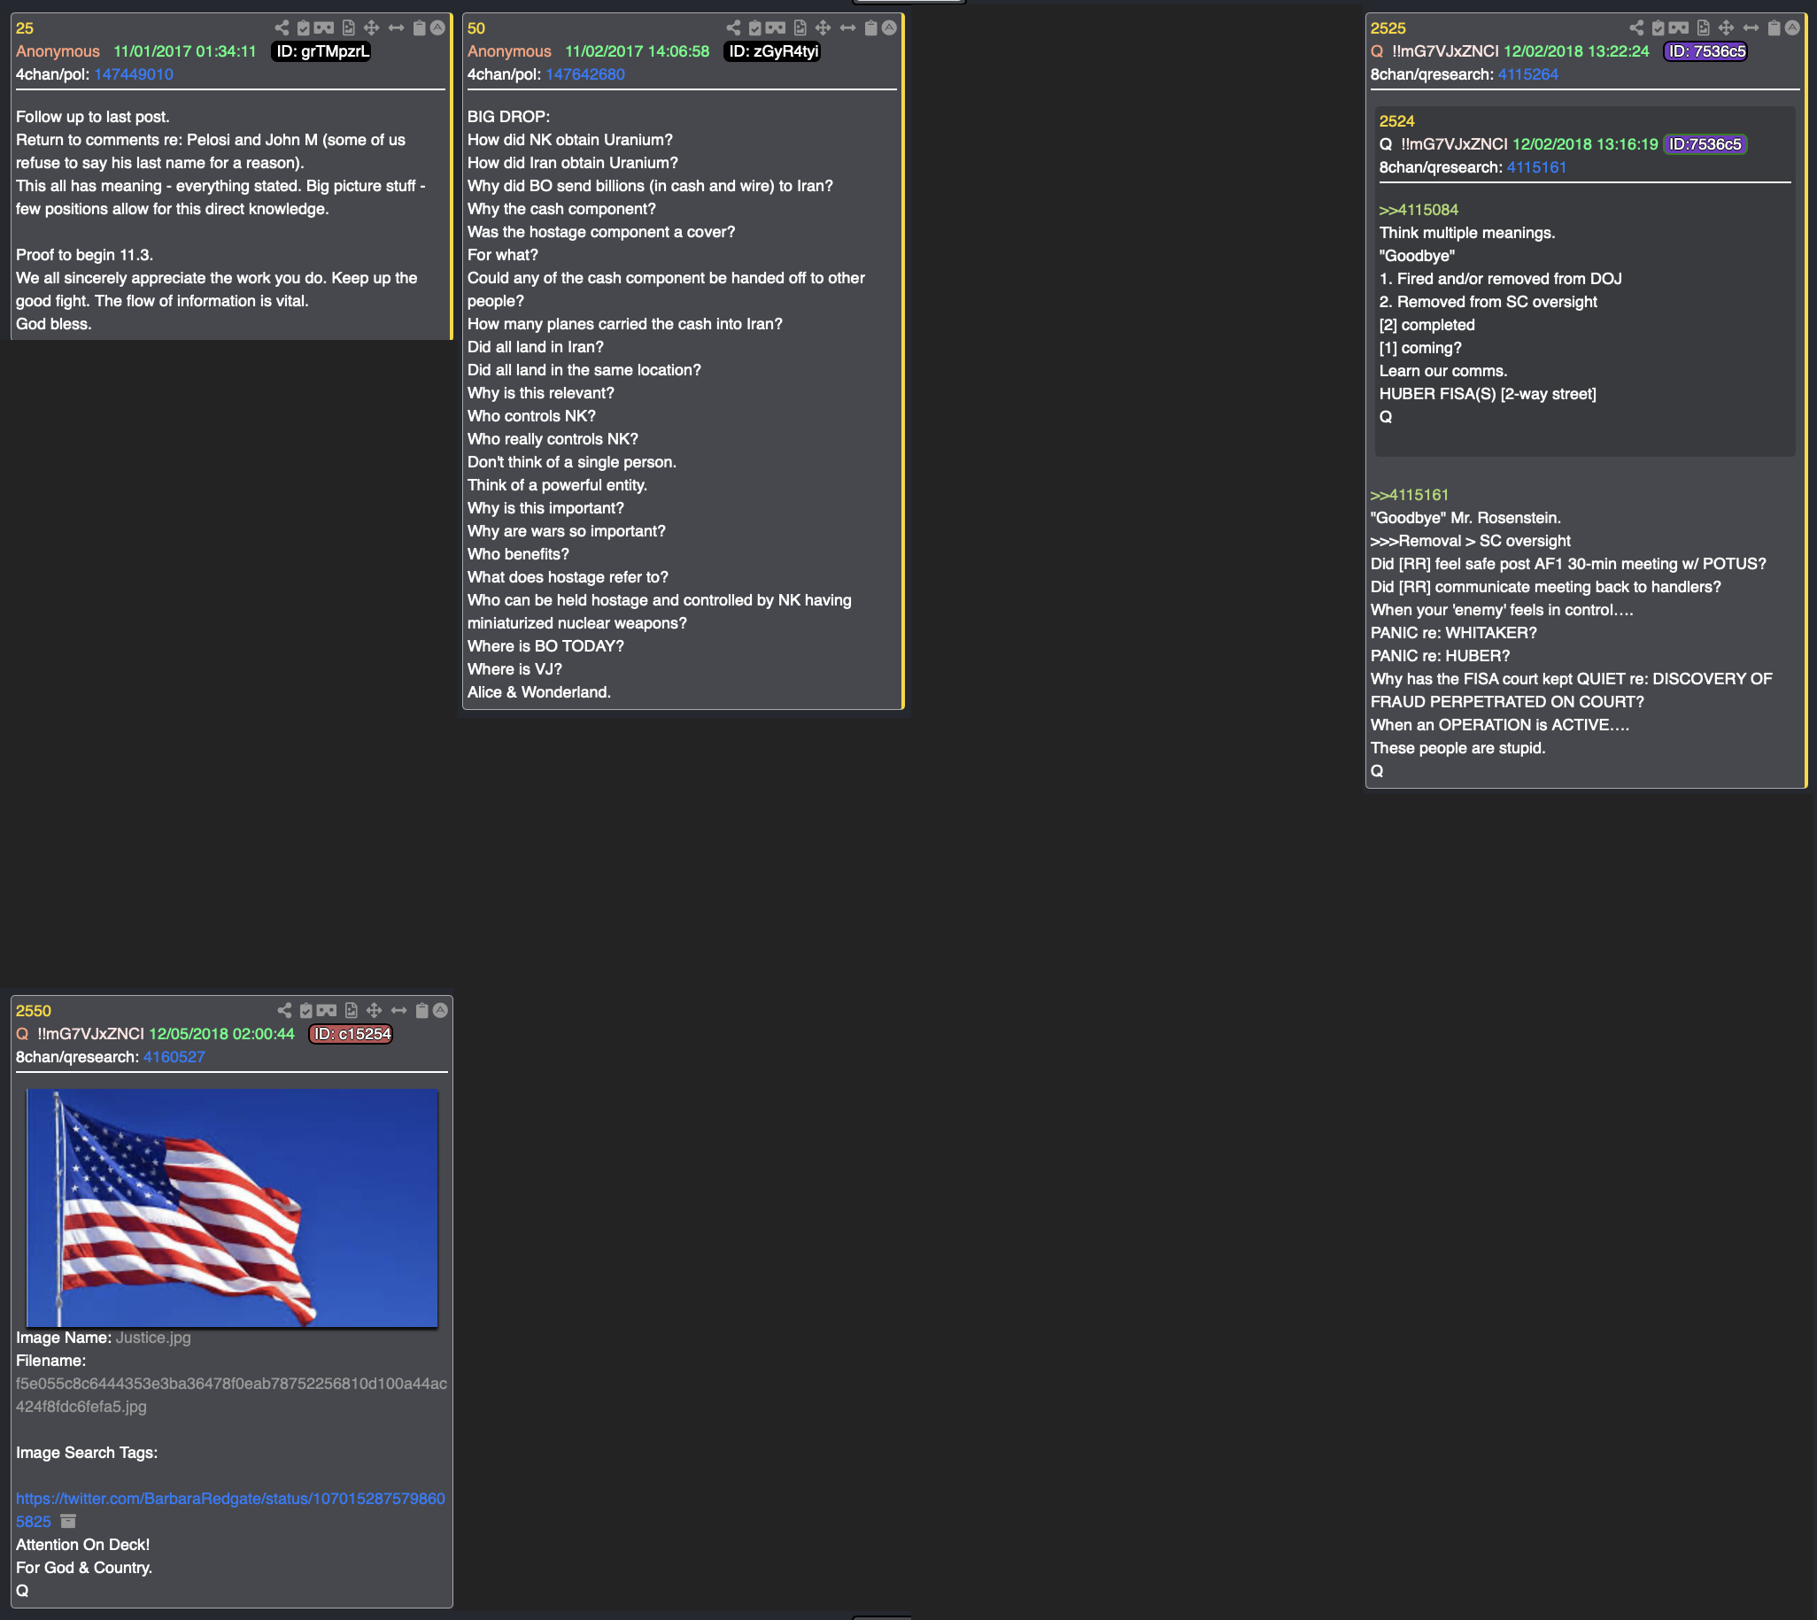
Task: Click the plain clipboard icon on post 25
Action: click(x=420, y=28)
